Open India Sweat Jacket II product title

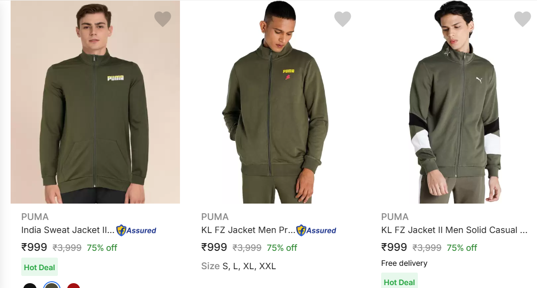68,230
